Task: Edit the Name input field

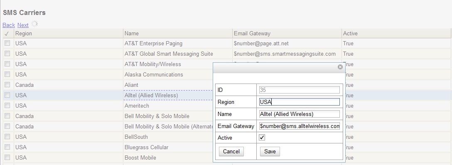Action: pos(299,114)
